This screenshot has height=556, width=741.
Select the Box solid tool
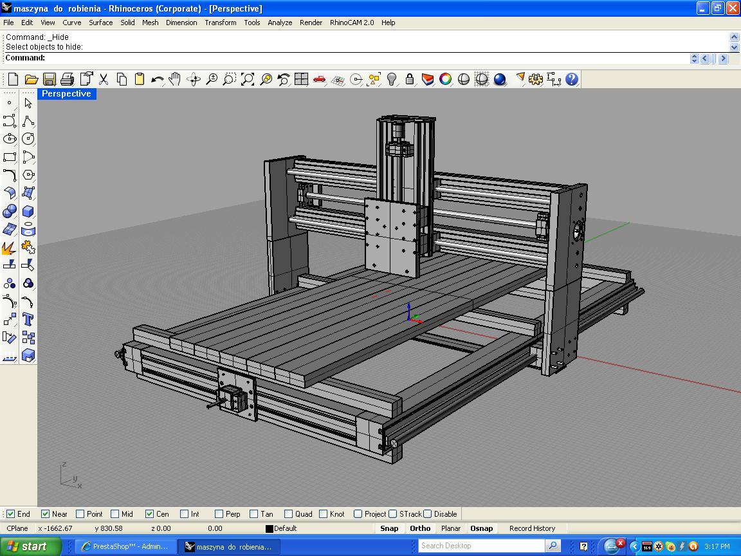click(x=28, y=212)
